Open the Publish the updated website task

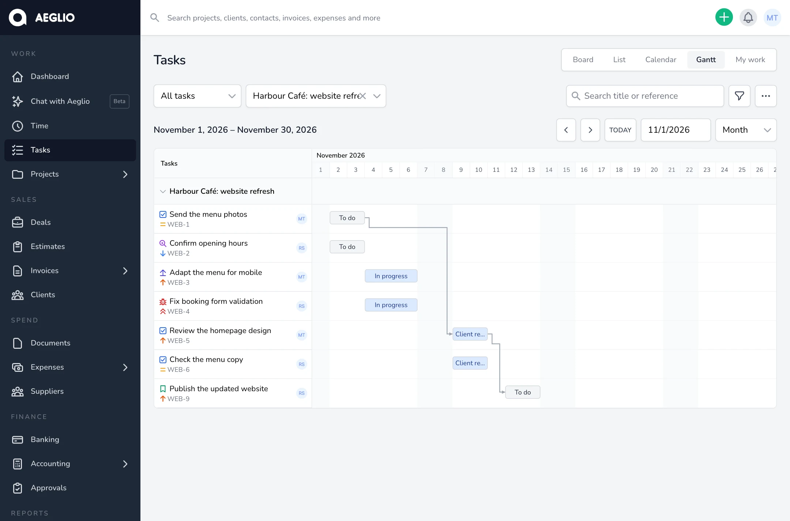coord(218,389)
